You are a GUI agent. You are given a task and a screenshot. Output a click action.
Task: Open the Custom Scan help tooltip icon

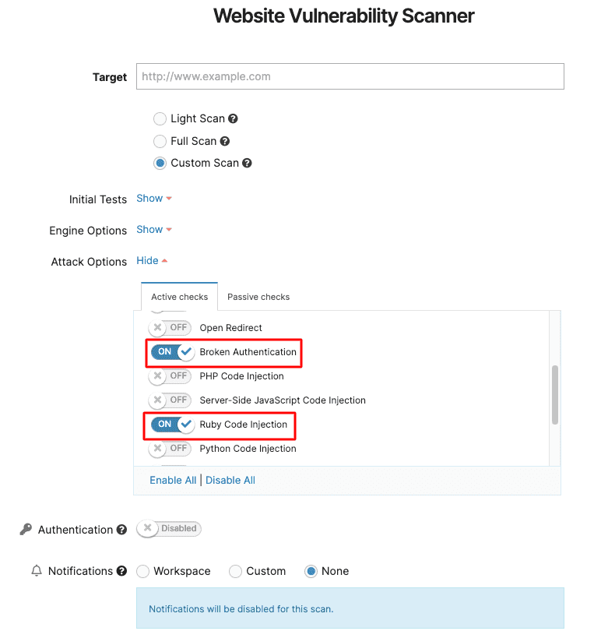click(x=247, y=163)
